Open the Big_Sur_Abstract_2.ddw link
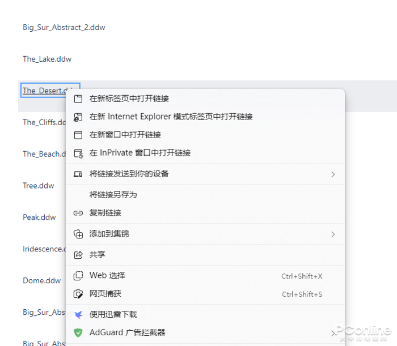Image resolution: width=397 pixels, height=346 pixels. pyautogui.click(x=64, y=27)
